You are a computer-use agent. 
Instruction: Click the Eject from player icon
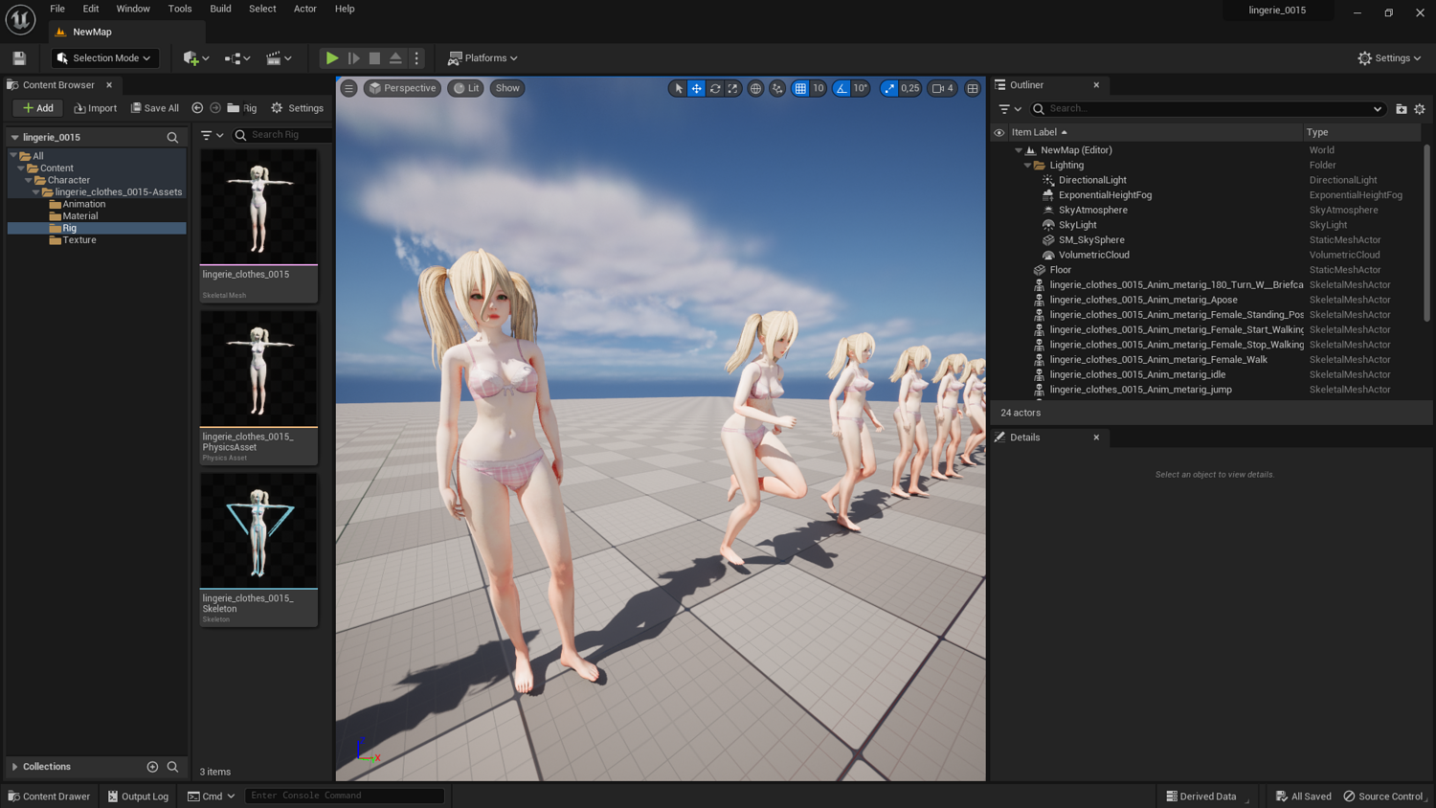tap(395, 58)
